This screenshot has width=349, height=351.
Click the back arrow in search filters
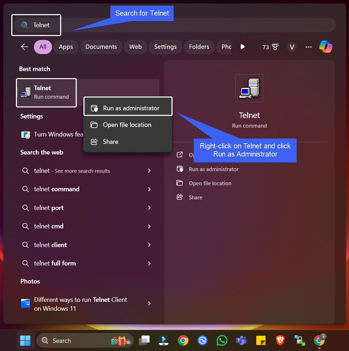click(x=25, y=47)
